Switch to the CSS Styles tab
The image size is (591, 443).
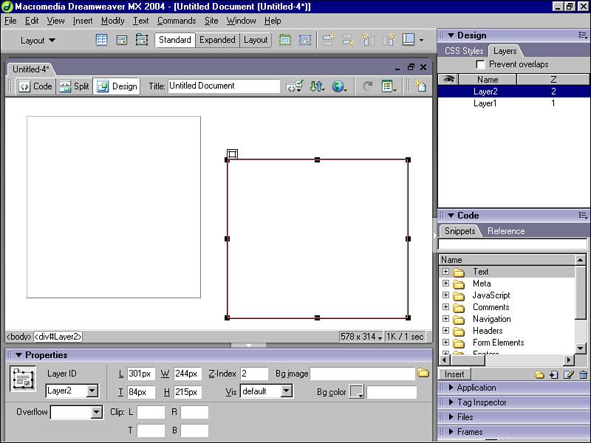463,51
